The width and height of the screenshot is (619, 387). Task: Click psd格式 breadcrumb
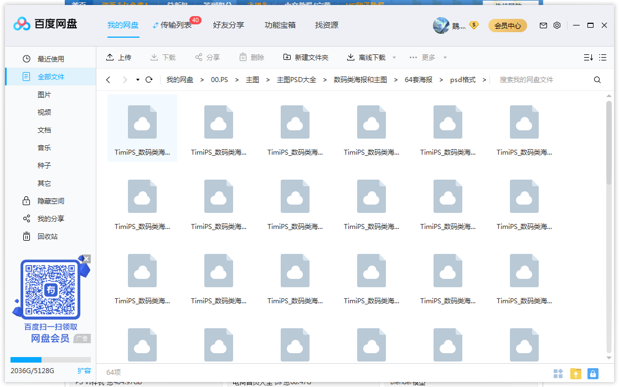(463, 80)
